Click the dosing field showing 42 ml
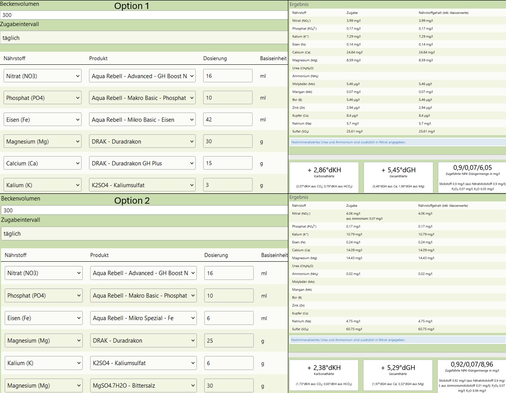Screen dimensions: 506x393 228,120
